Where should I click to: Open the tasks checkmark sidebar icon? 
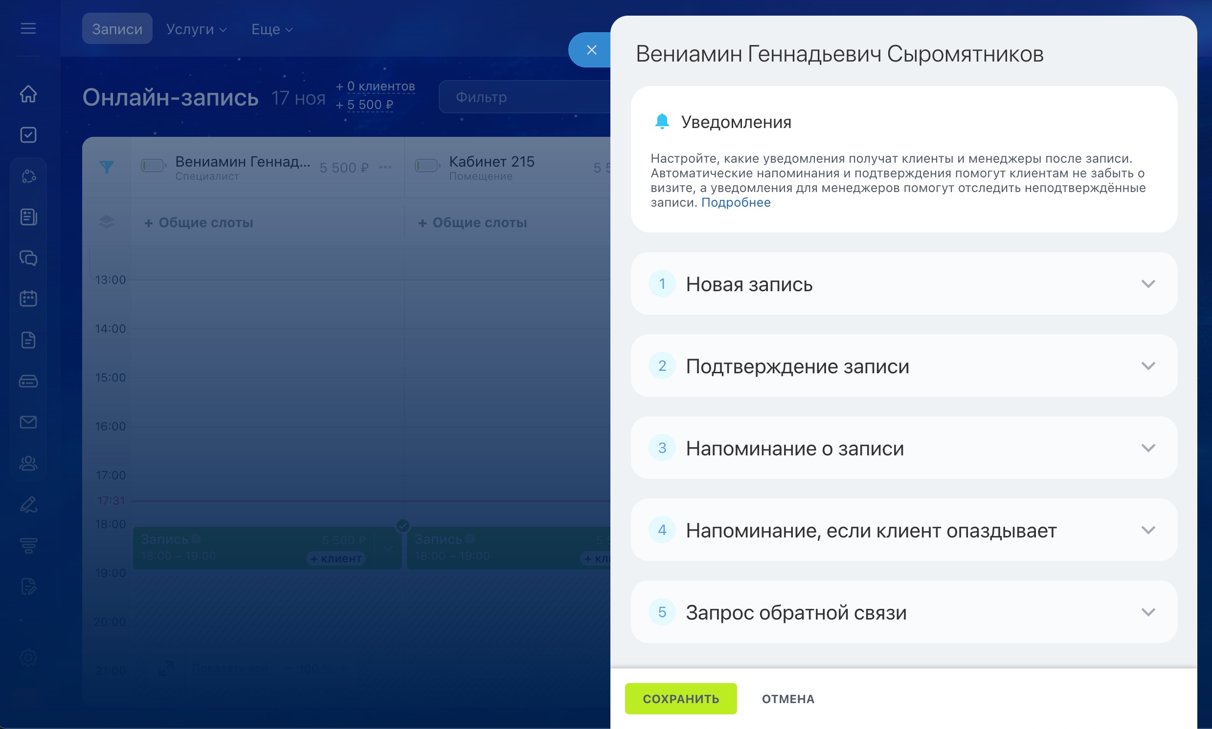(x=28, y=134)
